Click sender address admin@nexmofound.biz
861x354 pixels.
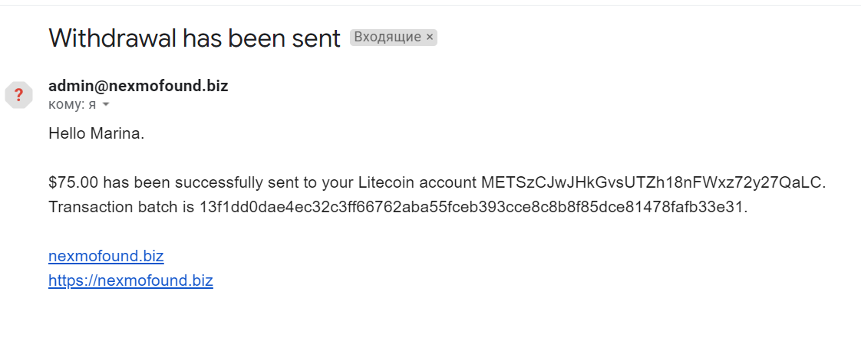click(138, 86)
